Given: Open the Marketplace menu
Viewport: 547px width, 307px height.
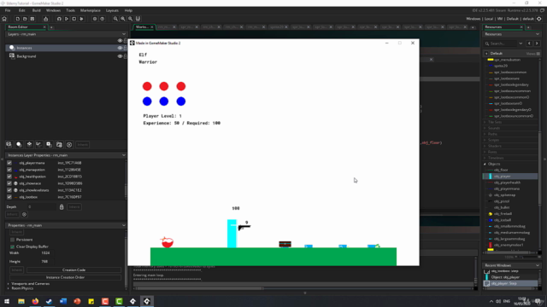Looking at the screenshot, I should (x=91, y=10).
